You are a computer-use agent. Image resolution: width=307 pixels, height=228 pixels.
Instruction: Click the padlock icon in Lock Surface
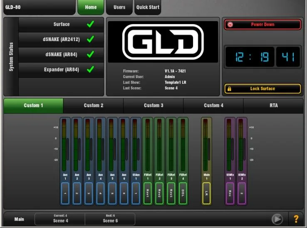click(x=229, y=89)
